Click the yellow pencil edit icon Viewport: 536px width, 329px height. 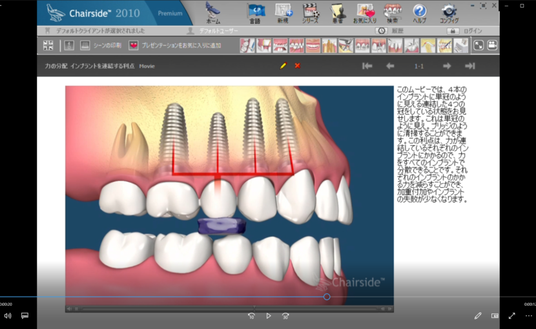click(283, 66)
